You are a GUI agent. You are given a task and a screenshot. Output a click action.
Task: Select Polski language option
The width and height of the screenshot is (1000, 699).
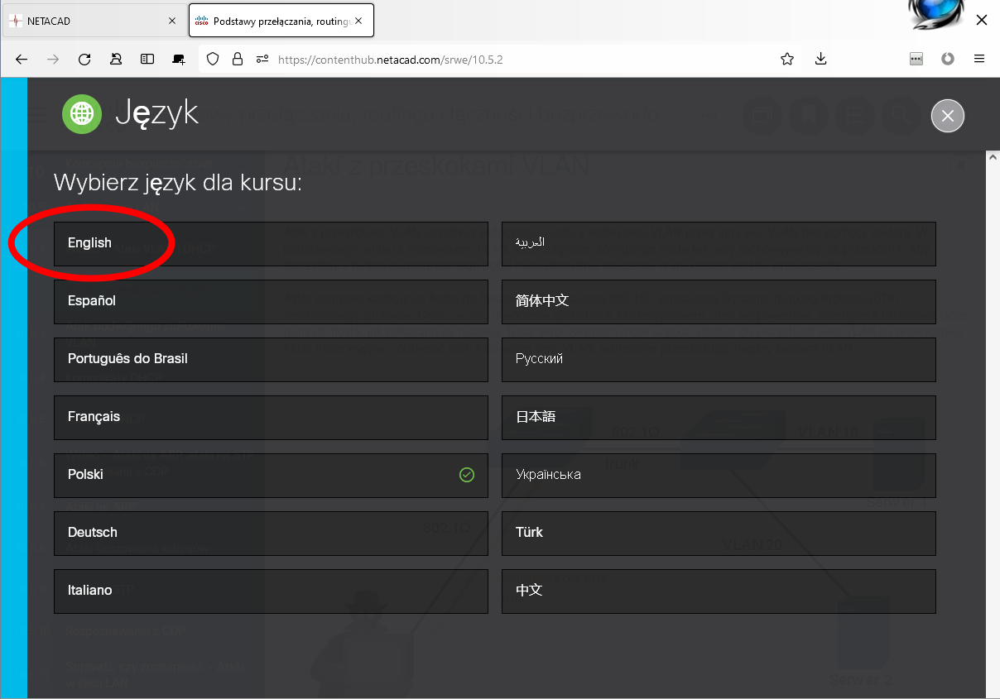click(x=271, y=475)
